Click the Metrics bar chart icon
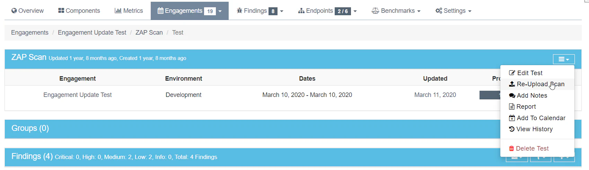Viewport: 589px width, 170px height. (118, 11)
